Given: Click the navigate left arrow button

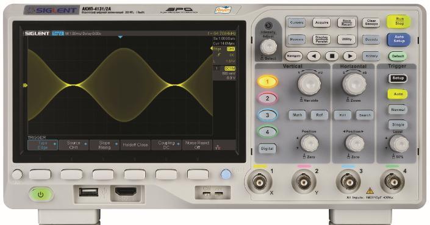Looking at the screenshot, I should click(314, 56).
